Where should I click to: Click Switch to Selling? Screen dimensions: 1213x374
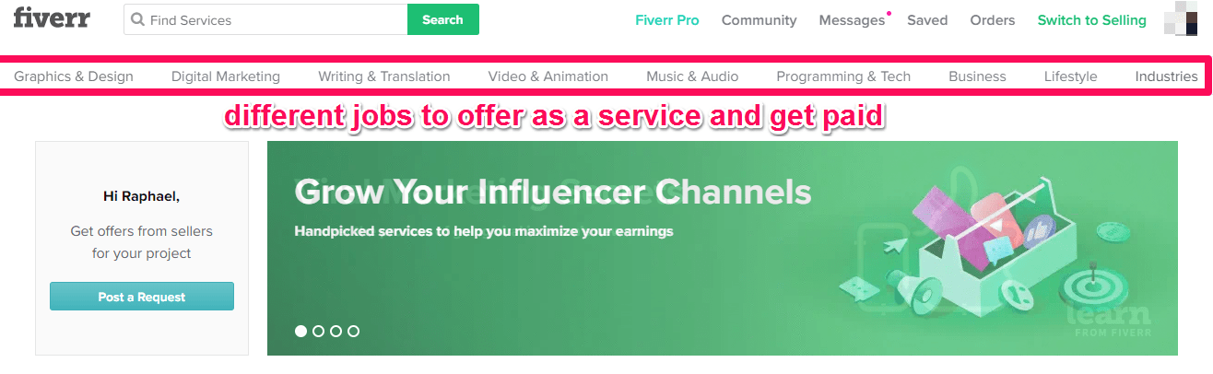[1091, 20]
